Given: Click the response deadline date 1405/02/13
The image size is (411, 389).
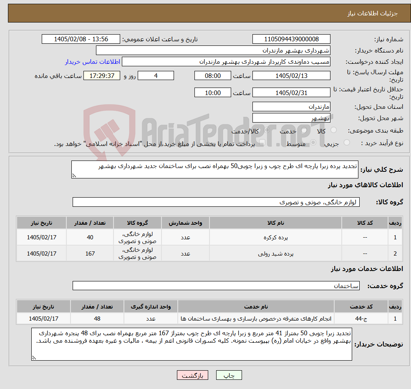Looking at the screenshot, I should point(291,76).
